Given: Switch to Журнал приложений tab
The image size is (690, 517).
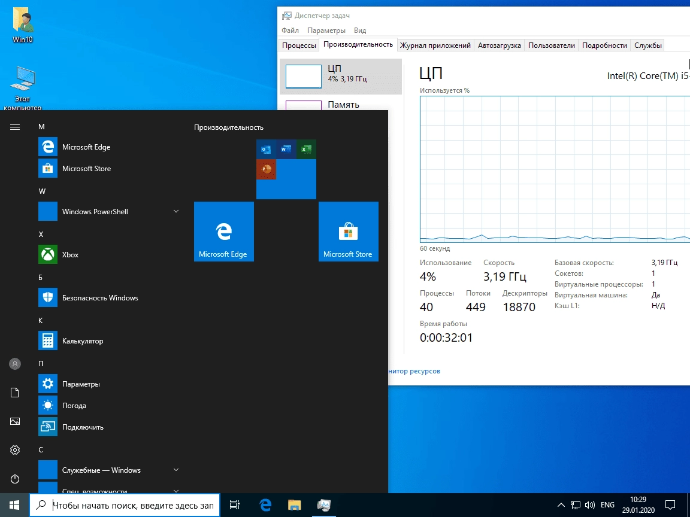Looking at the screenshot, I should point(435,45).
